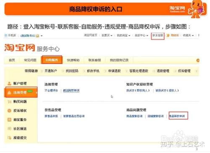Click 联系客服 in the top bar
Screen dimensions: 210x153
pyautogui.click(x=157, y=35)
